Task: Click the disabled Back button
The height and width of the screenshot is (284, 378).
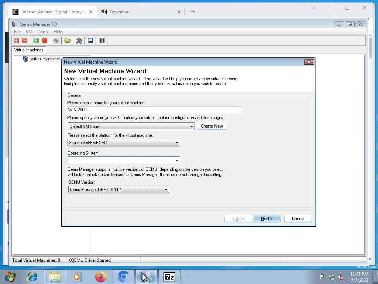Action: pos(238,218)
